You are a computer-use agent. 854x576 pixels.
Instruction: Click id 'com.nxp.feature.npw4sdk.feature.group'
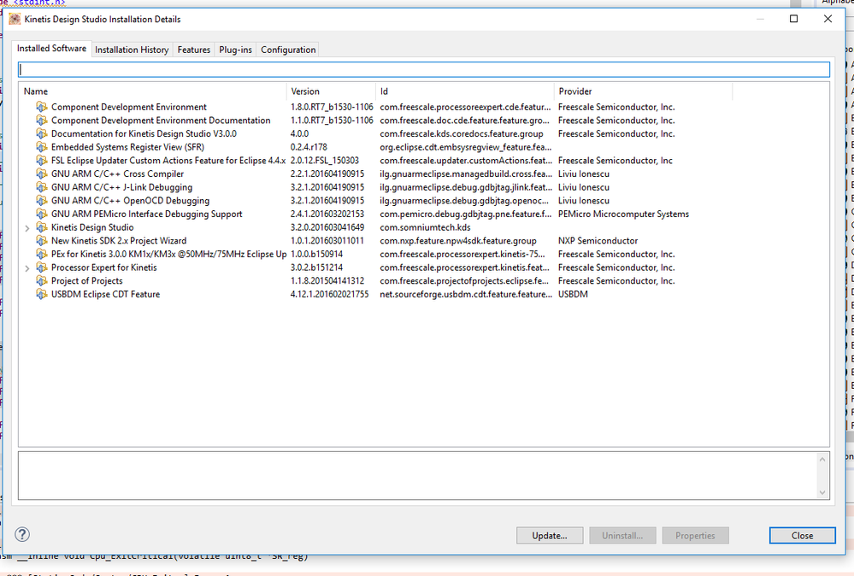pos(458,241)
